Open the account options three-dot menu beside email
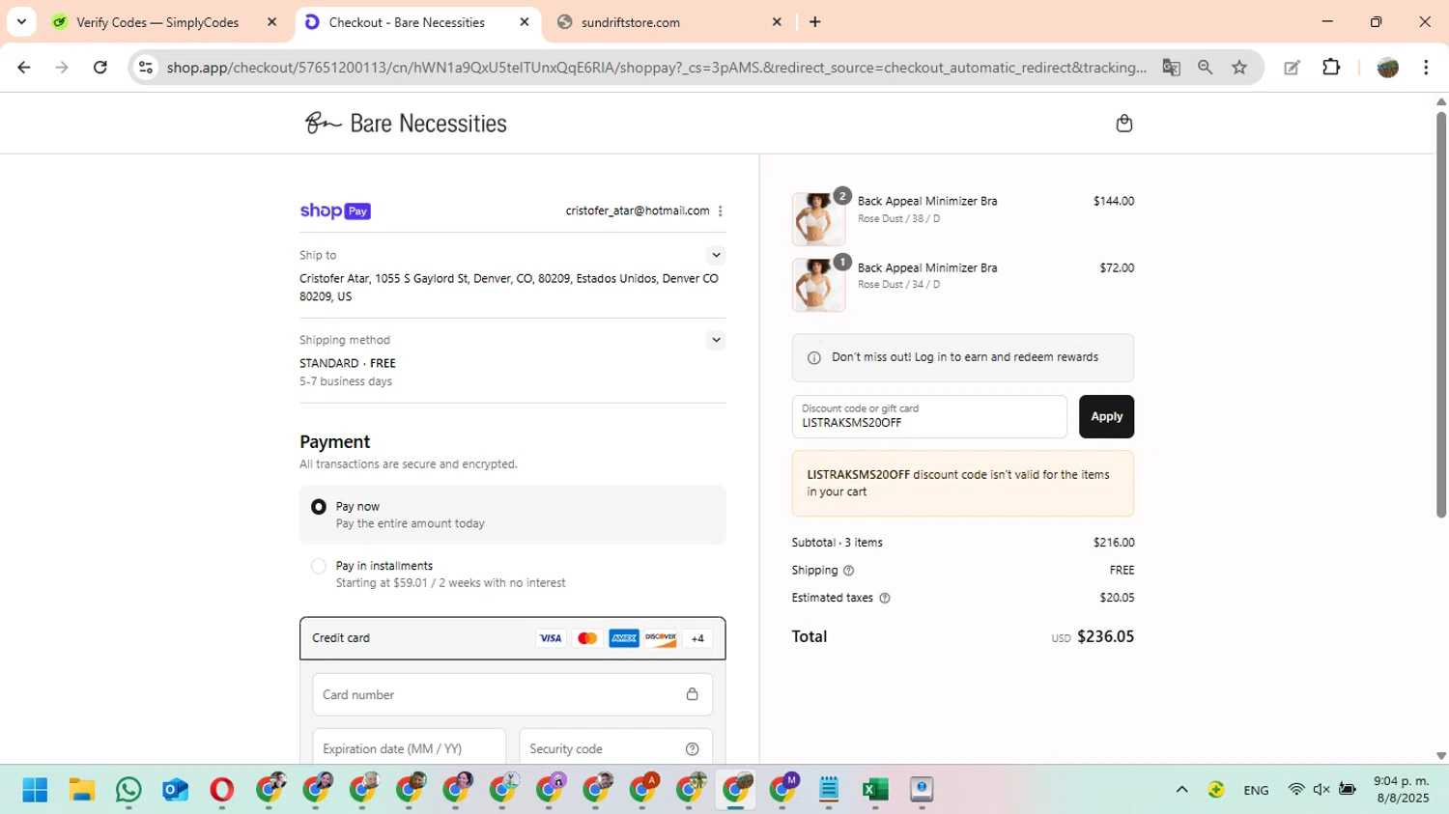1449x814 pixels. (x=721, y=211)
